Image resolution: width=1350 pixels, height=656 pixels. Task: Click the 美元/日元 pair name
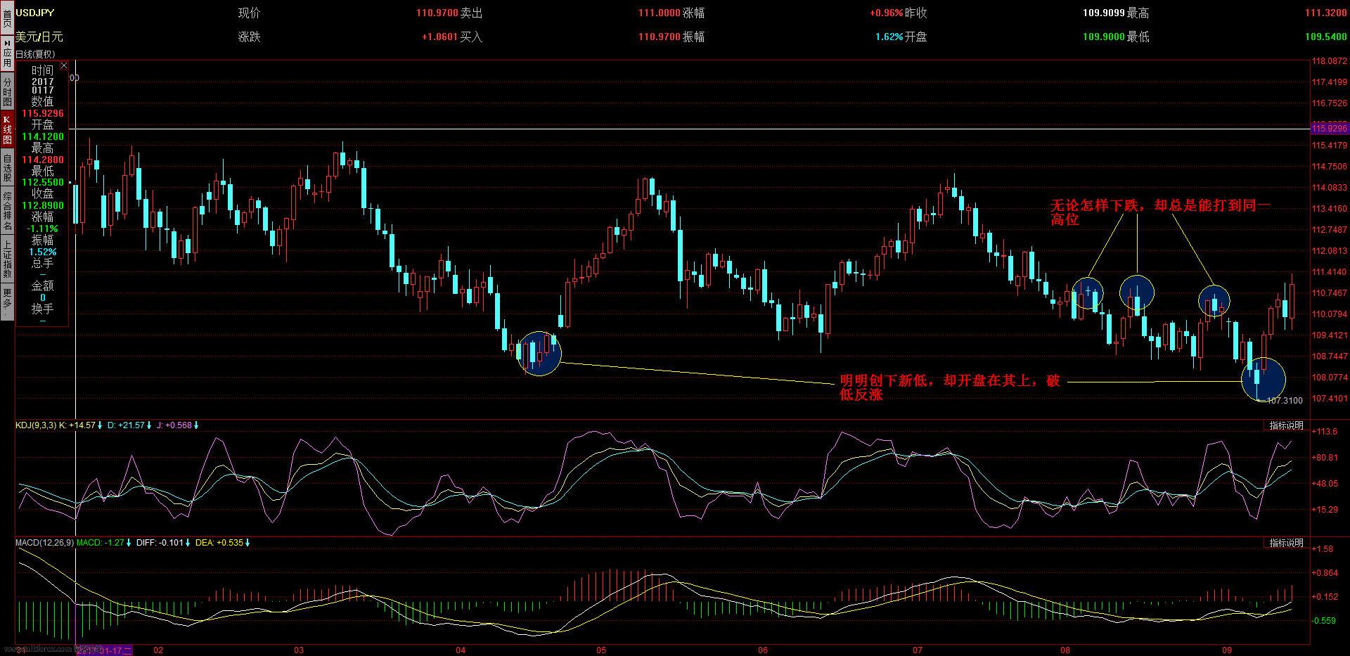[39, 37]
